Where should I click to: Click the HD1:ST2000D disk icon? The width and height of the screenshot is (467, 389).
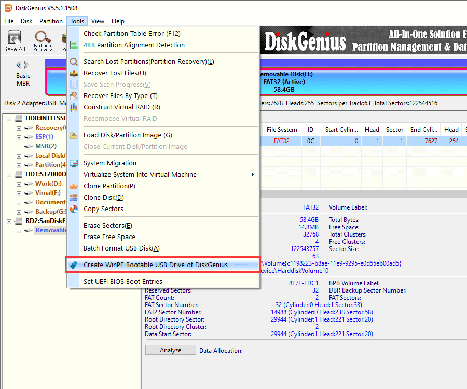click(x=19, y=174)
